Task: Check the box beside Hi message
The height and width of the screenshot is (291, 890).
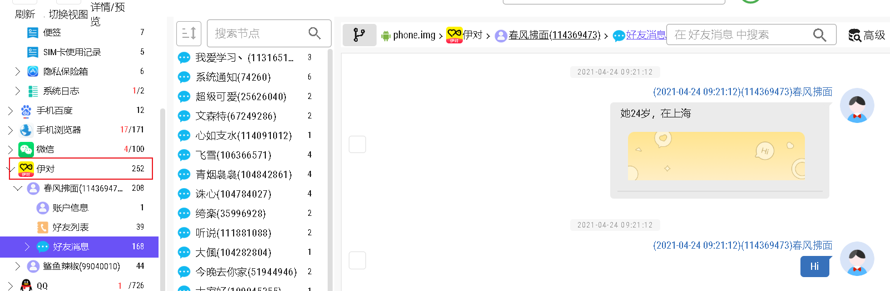Action: pos(357,260)
